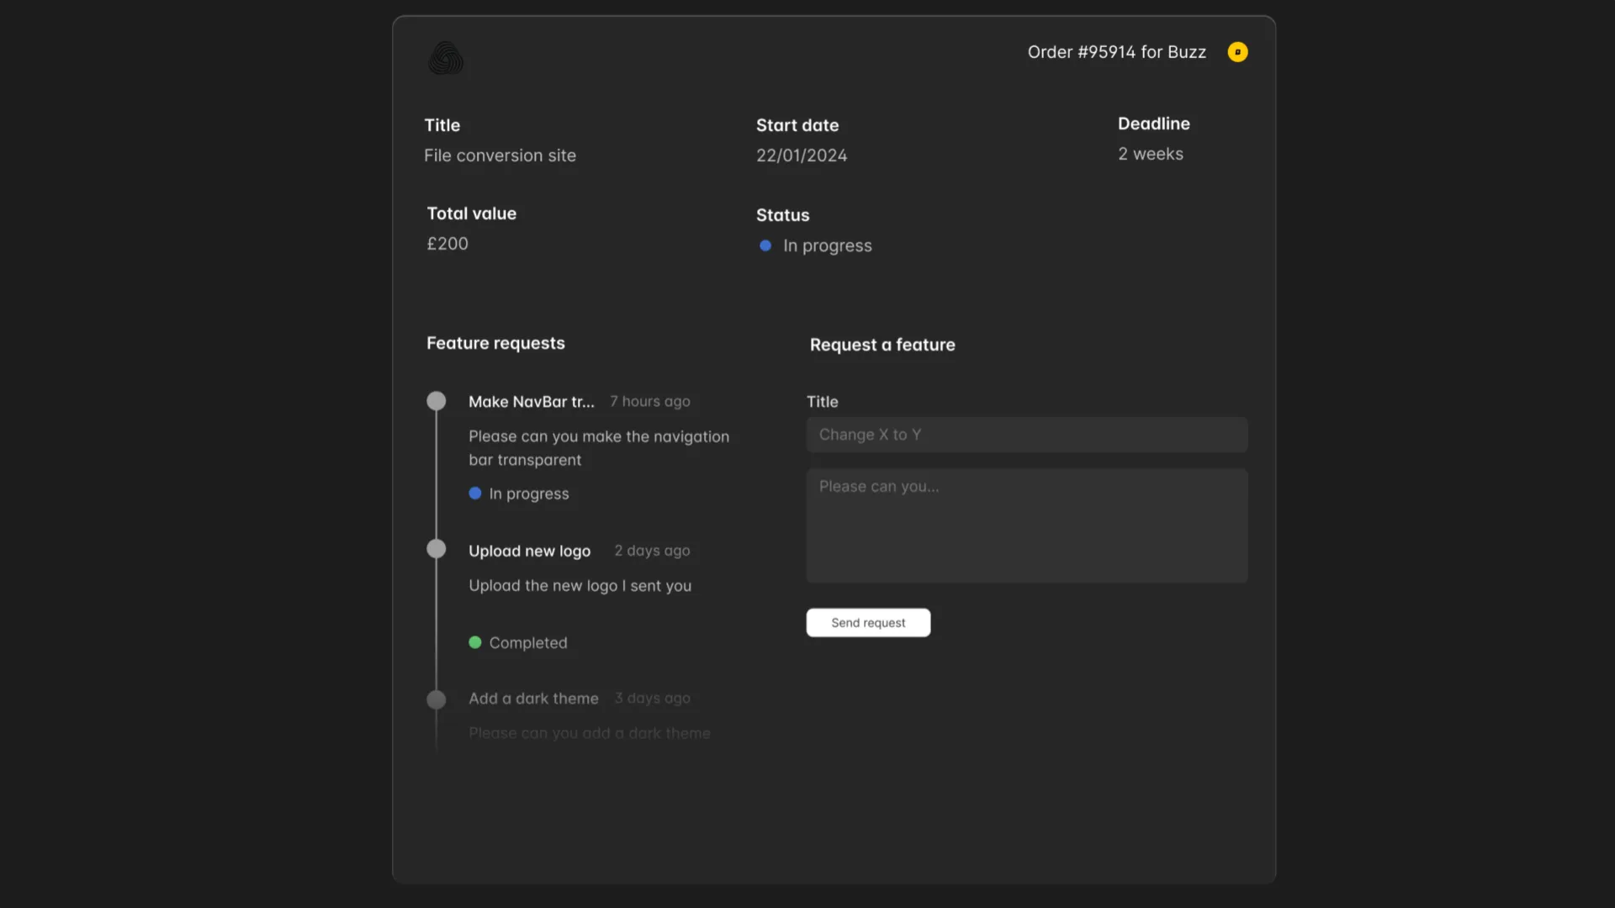The image size is (1615, 908).
Task: Click the yellow avatar icon beside order number
Action: [x=1237, y=52]
